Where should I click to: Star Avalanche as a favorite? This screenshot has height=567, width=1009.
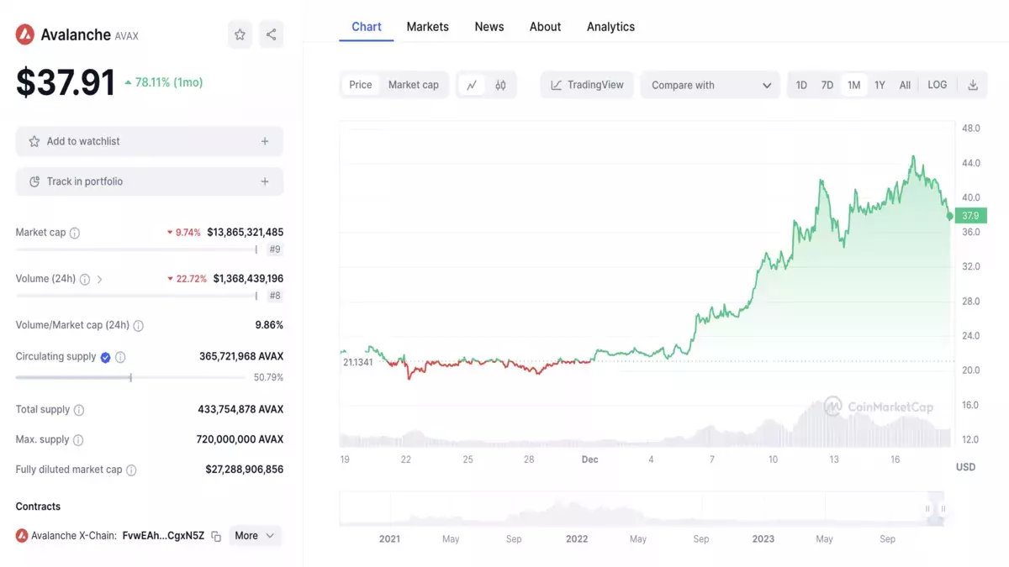[240, 34]
